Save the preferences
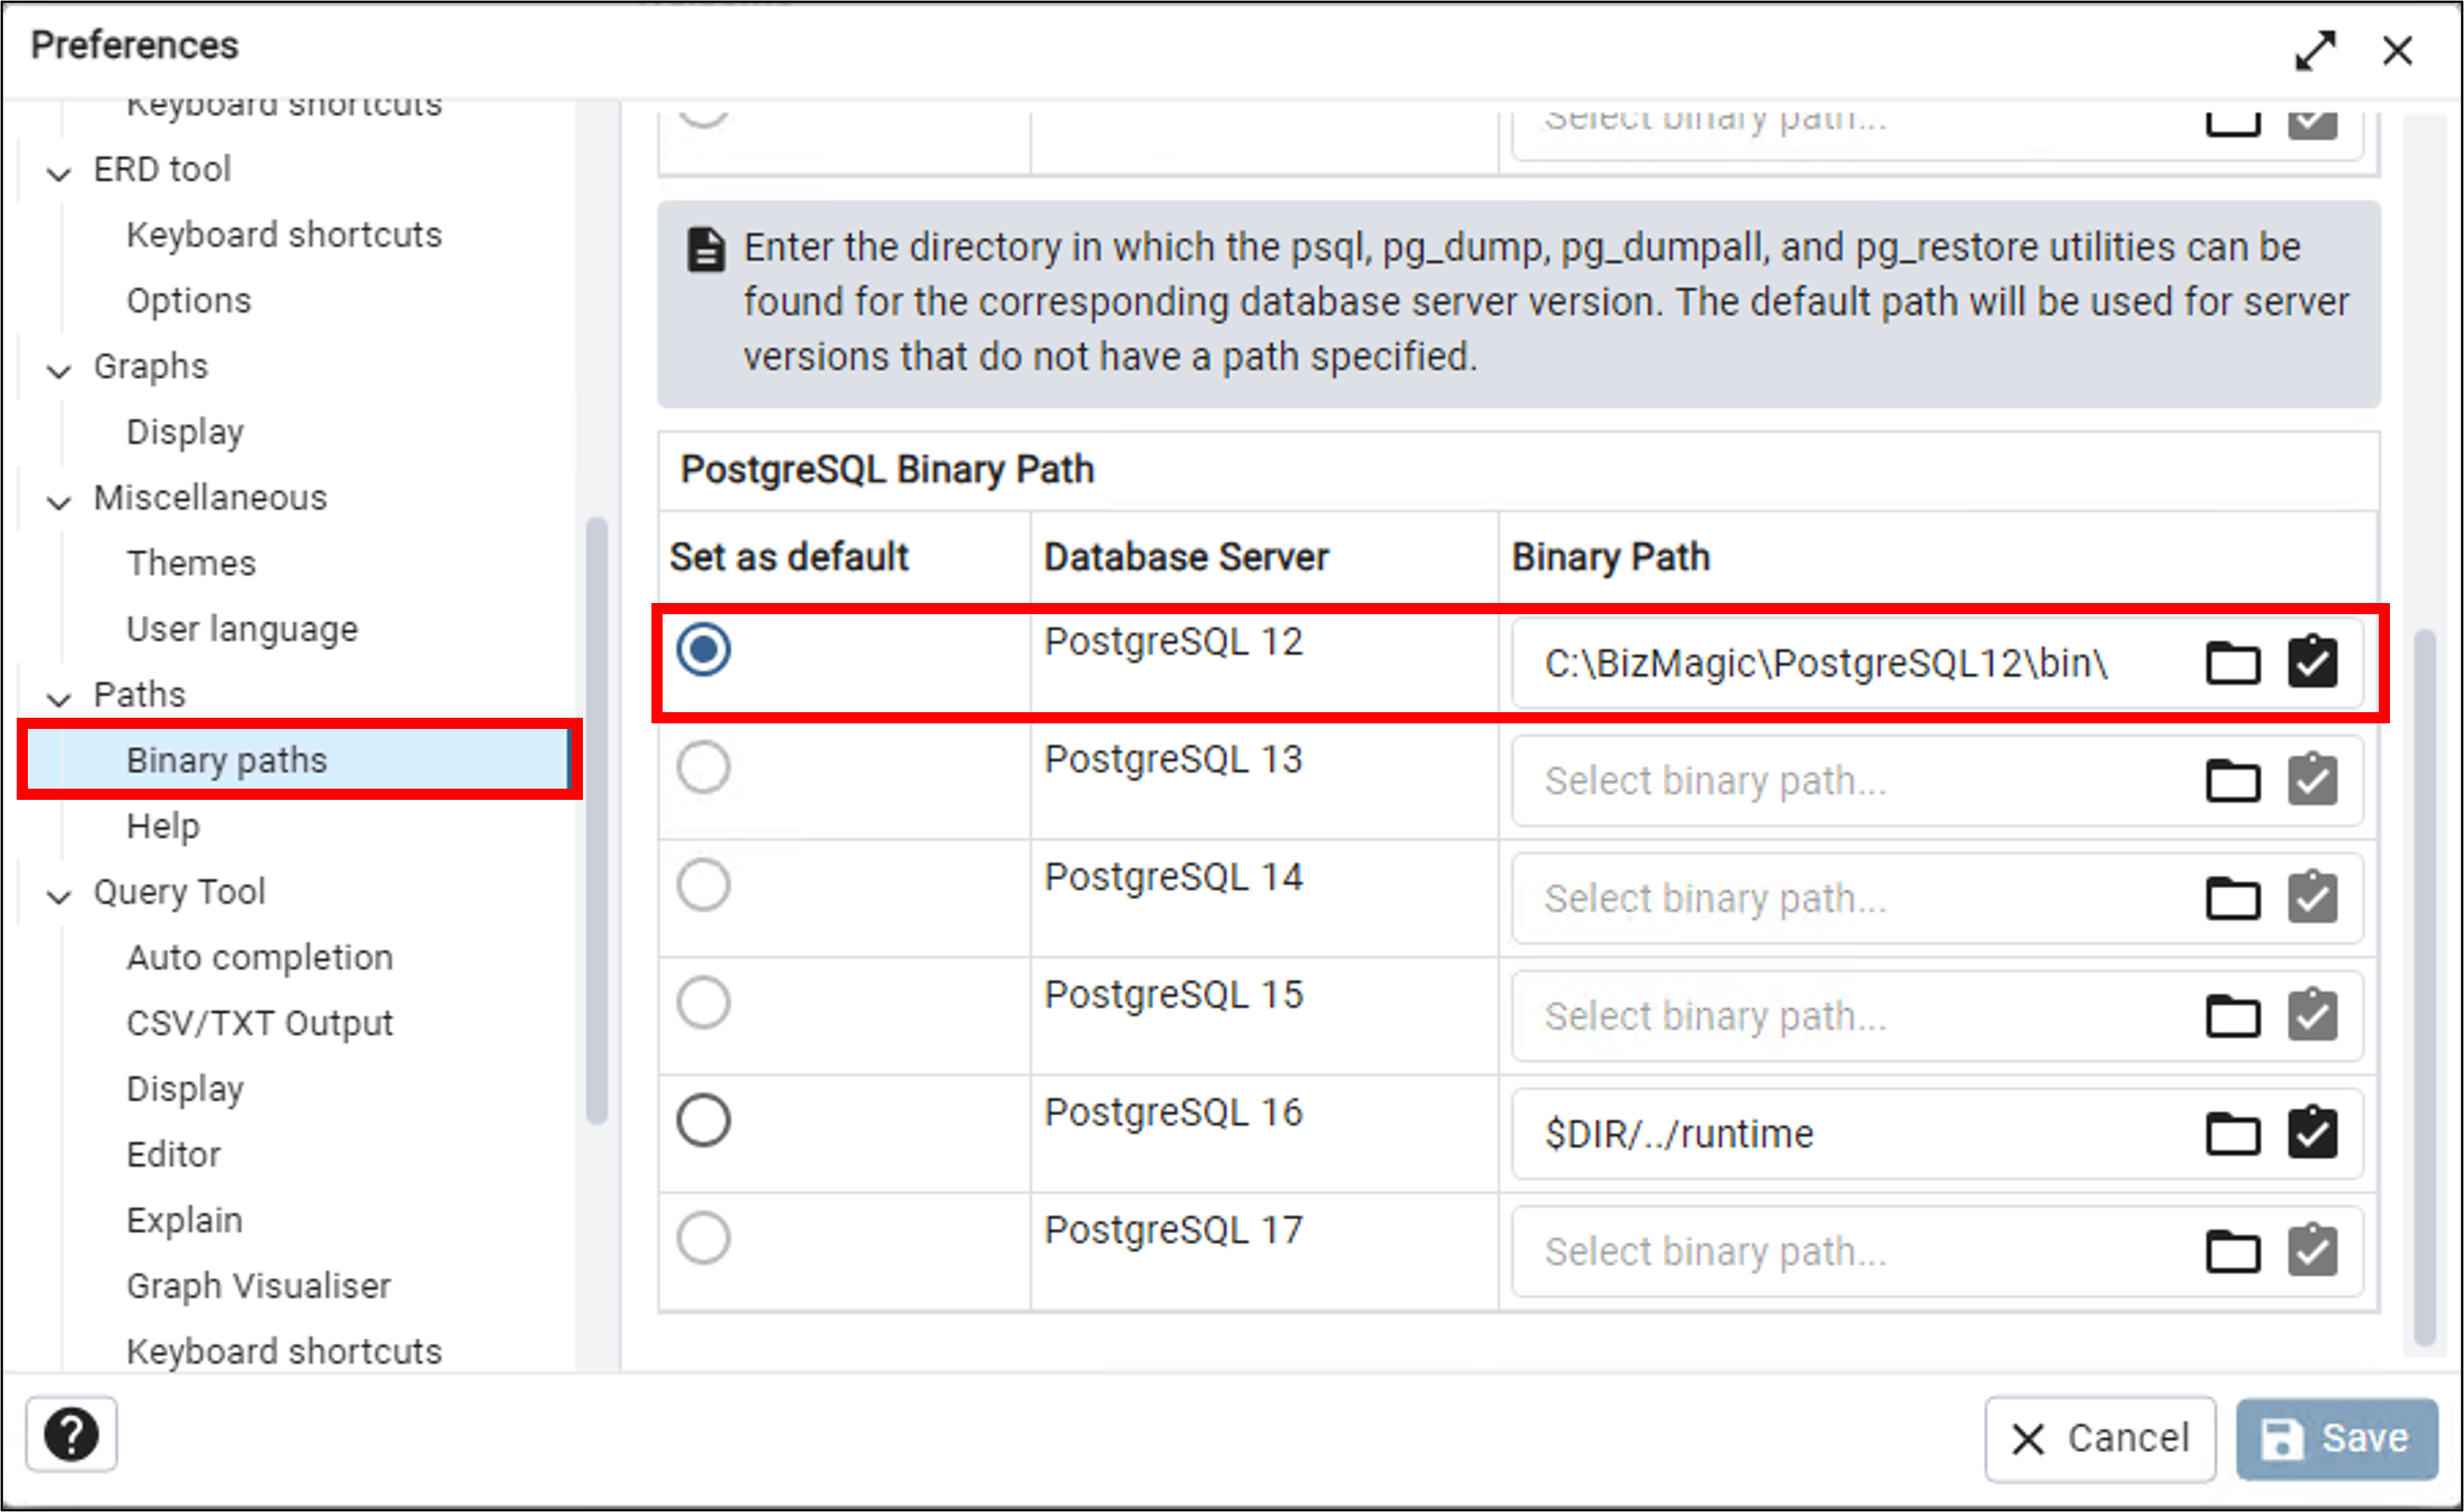 [2336, 1438]
